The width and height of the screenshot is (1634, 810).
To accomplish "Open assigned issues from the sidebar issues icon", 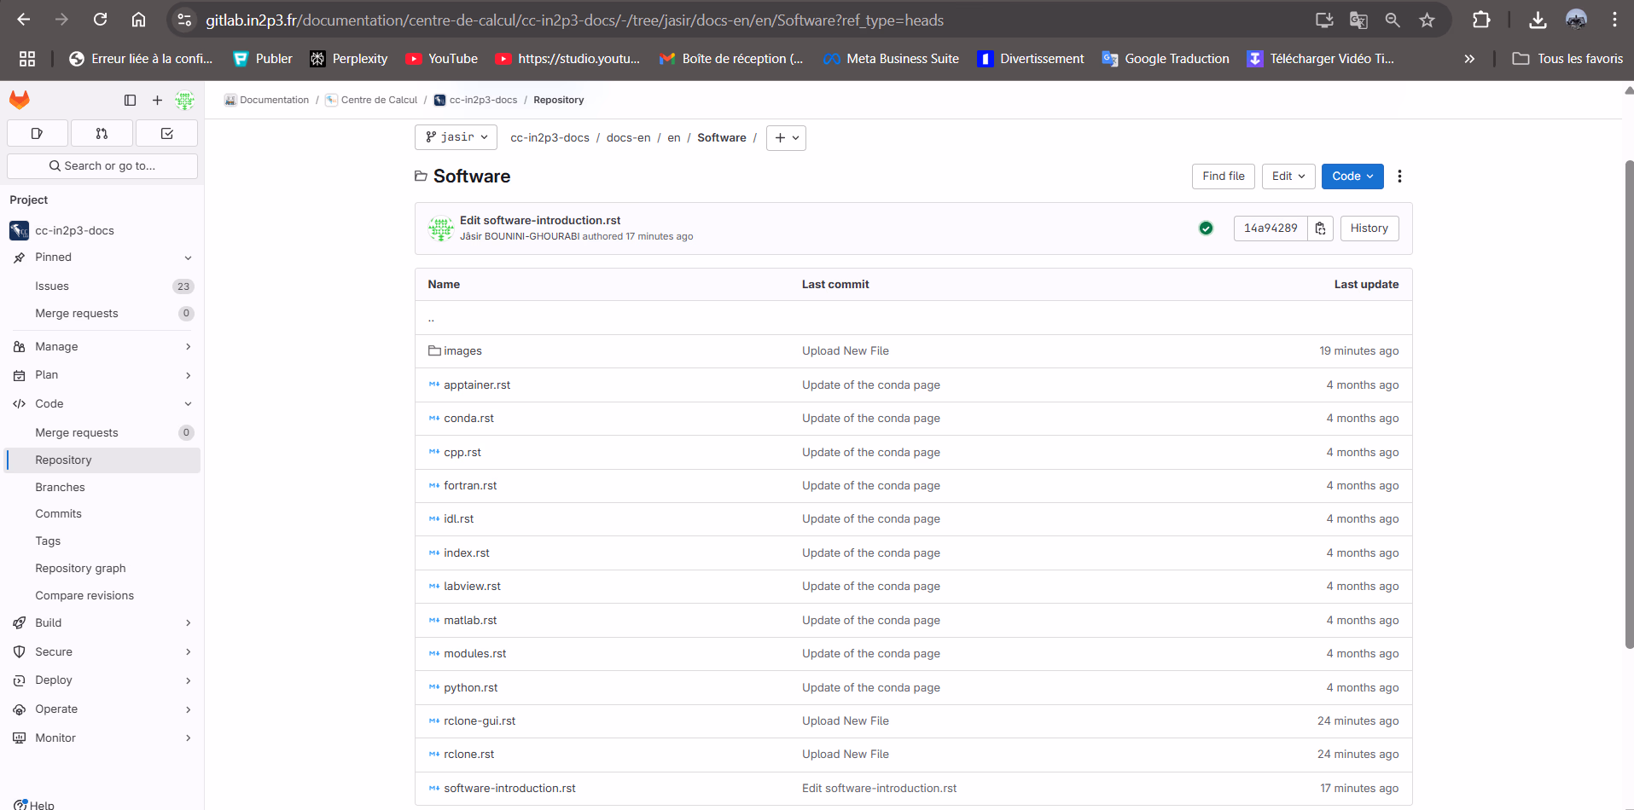I will click(38, 133).
